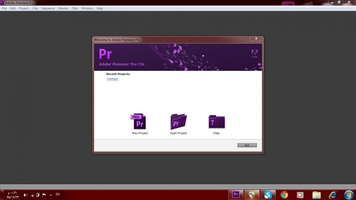Image resolution: width=356 pixels, height=200 pixels.
Task: Open Help from the welcome dialog
Action: pyautogui.click(x=216, y=122)
